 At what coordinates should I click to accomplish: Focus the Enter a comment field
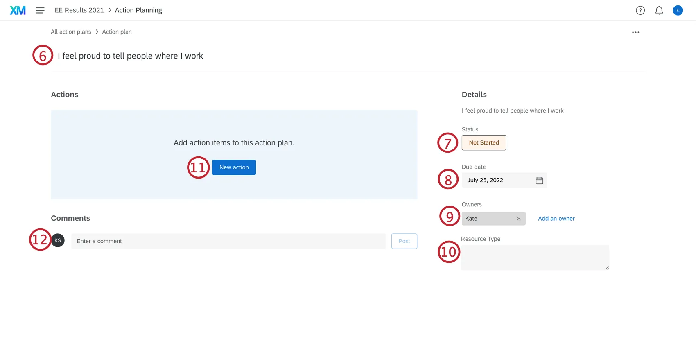coord(228,241)
